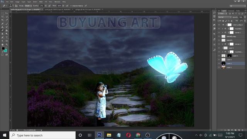Image resolution: width=247 pixels, height=139 pixels.
Task: Select the History Brush tool
Action: (x=7, y=27)
